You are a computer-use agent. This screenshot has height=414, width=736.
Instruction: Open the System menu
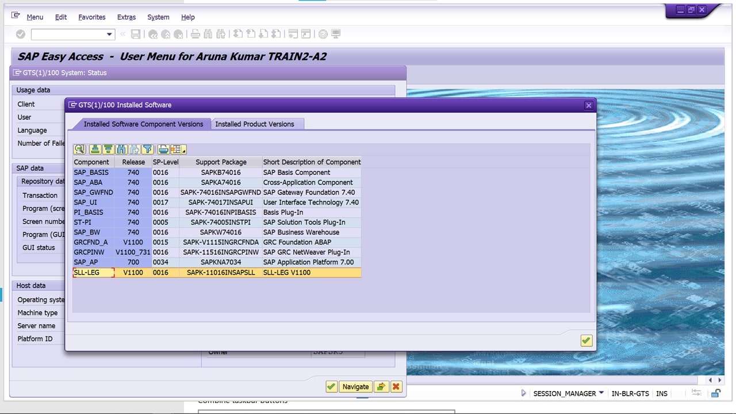158,17
